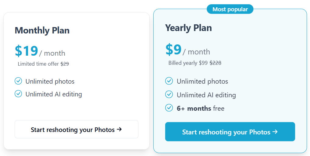
Task: Click the arrow icon in the Monthly plan button
Action: click(119, 129)
